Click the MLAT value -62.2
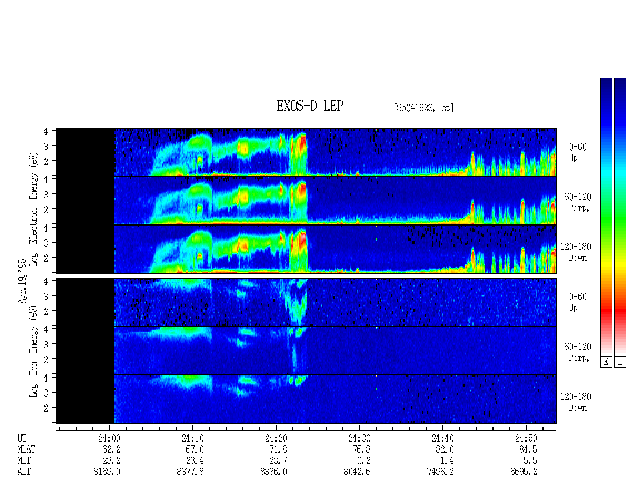This screenshot has height=486, width=628. pyautogui.click(x=109, y=449)
